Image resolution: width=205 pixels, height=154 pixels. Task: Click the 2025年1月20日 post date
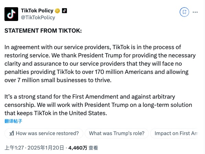46,148
